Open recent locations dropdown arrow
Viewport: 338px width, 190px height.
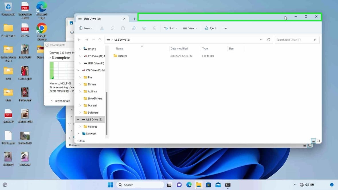pyautogui.click(x=93, y=40)
